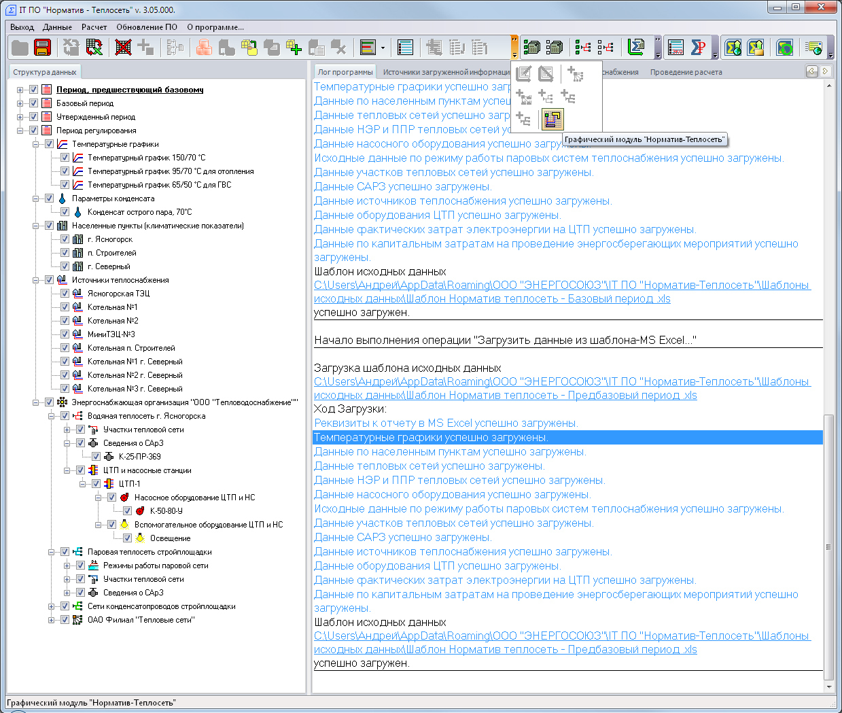
Task: Click the red-crossed grid toolbar icon
Action: pos(123,48)
